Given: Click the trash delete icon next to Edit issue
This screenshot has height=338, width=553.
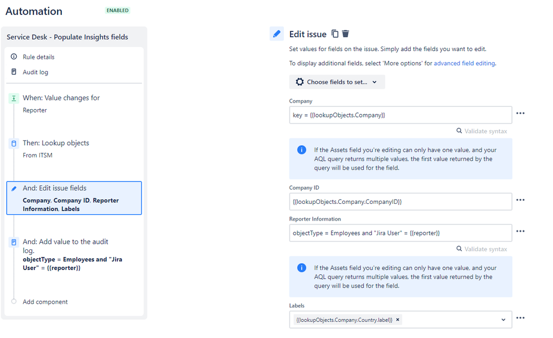Looking at the screenshot, I should coord(345,34).
